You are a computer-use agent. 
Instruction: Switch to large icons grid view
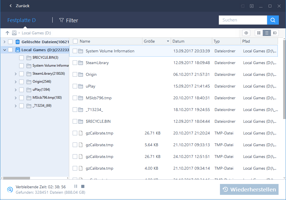259,33
